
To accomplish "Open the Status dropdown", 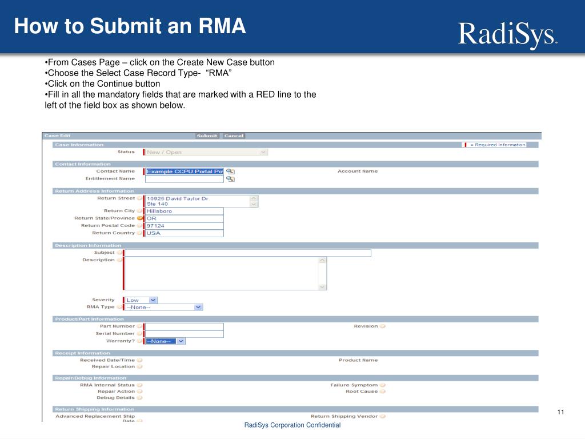I will [x=207, y=152].
